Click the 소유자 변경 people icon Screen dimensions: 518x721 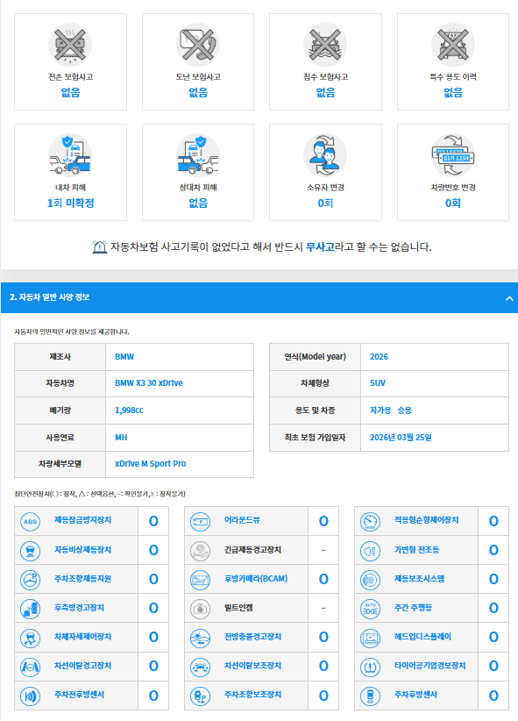(325, 155)
